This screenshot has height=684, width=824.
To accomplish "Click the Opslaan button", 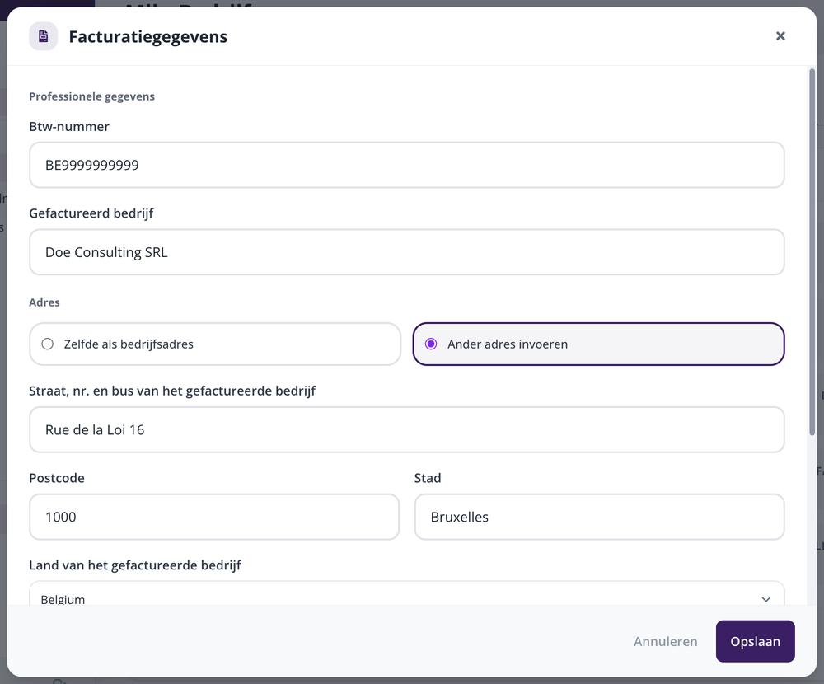I will [755, 641].
